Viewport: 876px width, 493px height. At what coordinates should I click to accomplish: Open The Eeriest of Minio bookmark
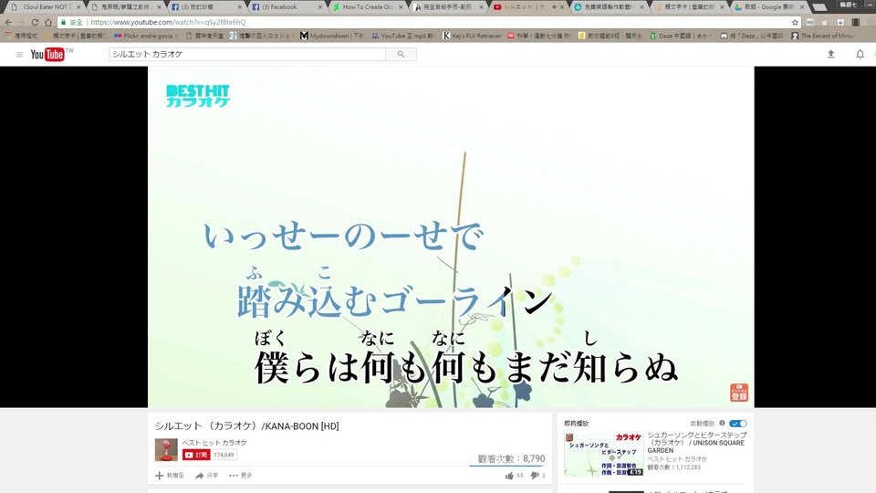pyautogui.click(x=822, y=36)
